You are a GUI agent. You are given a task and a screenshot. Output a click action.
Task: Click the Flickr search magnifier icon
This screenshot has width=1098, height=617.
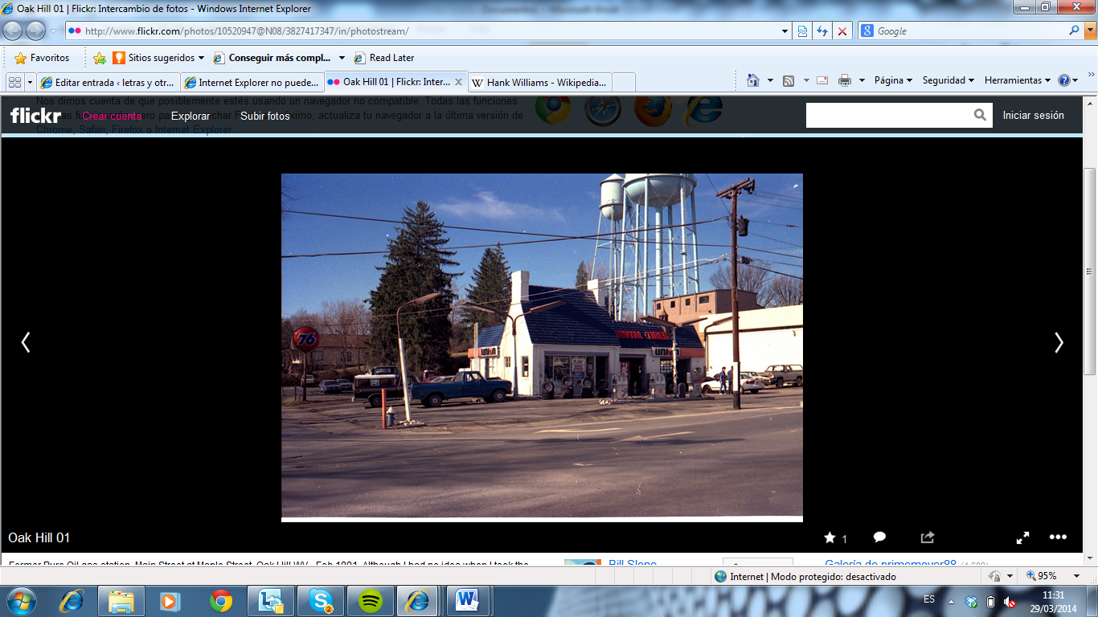coord(980,115)
